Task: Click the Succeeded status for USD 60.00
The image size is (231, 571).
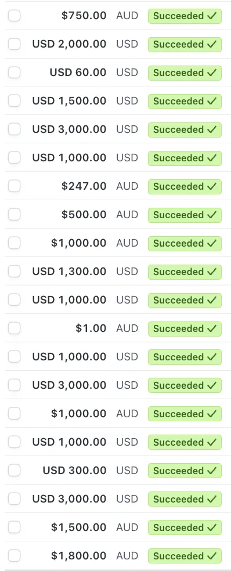Action: pos(185,73)
